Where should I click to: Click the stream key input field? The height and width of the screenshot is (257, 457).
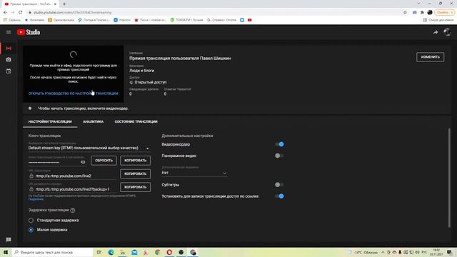(54, 162)
